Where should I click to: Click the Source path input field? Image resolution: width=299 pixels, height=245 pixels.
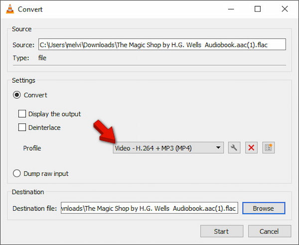point(162,45)
